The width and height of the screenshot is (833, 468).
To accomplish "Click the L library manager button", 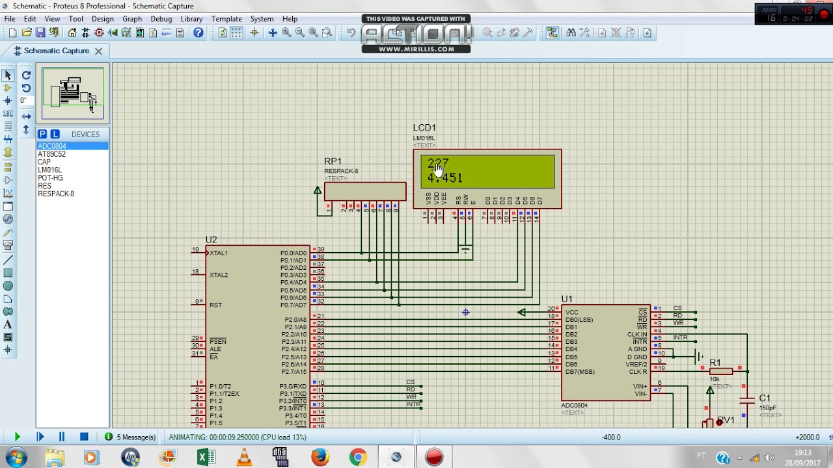I will coord(55,134).
